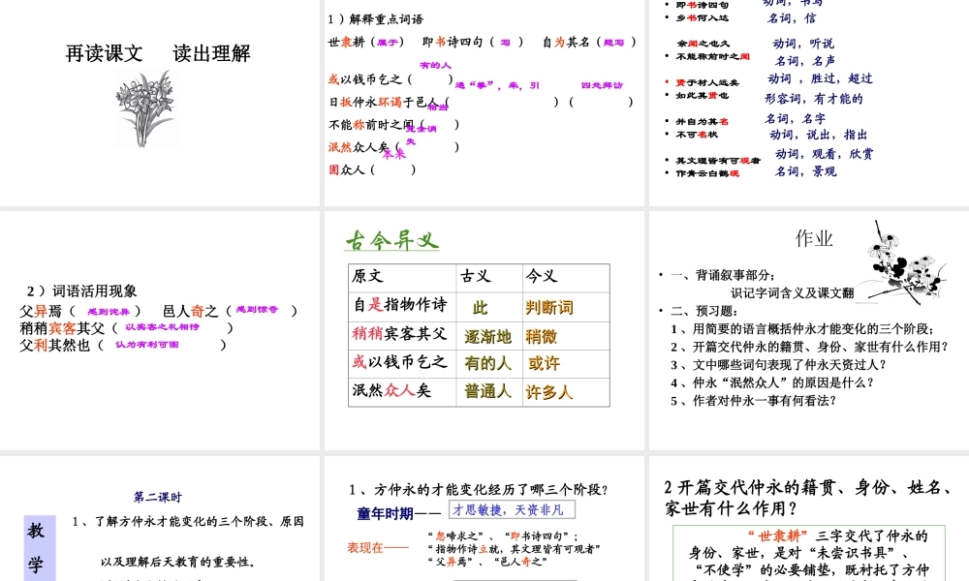Select the line 父利其然也
The height and width of the screenshot is (581, 969).
pyautogui.click(x=55, y=345)
